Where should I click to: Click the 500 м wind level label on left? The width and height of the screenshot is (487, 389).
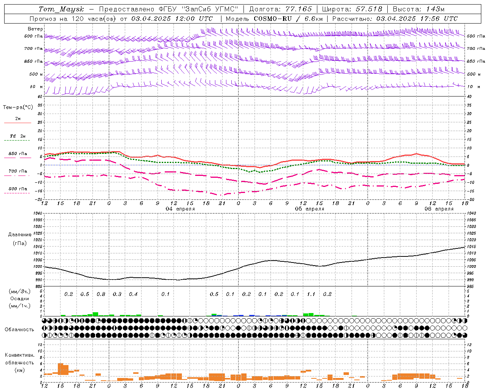37,74
